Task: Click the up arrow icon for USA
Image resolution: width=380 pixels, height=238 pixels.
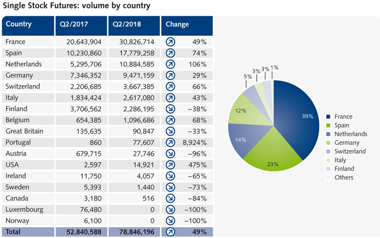Action: (x=170, y=165)
